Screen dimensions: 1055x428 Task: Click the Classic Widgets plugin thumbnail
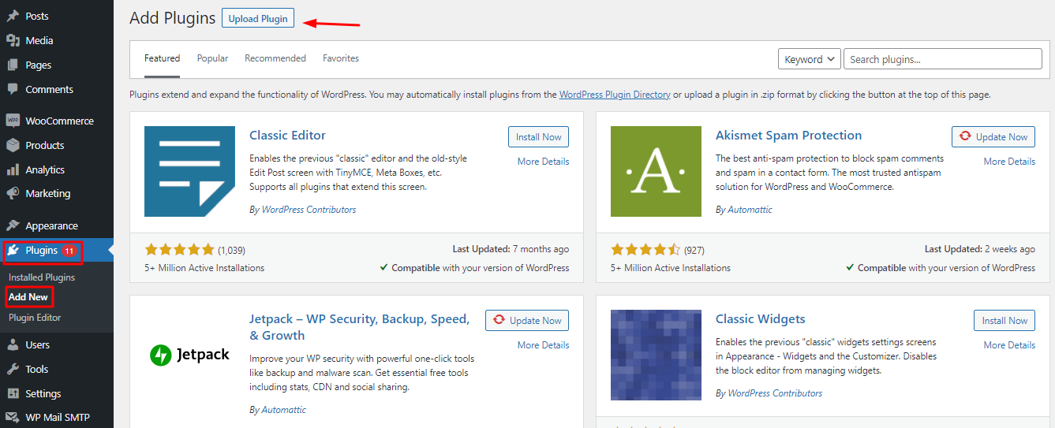tap(656, 355)
